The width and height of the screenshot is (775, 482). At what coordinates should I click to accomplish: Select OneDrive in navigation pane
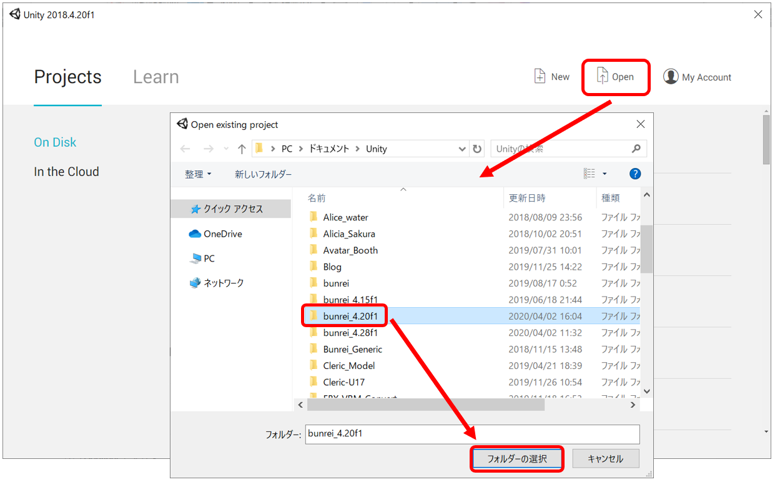(x=222, y=234)
